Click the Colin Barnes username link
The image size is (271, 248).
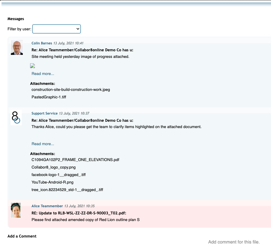42,43
